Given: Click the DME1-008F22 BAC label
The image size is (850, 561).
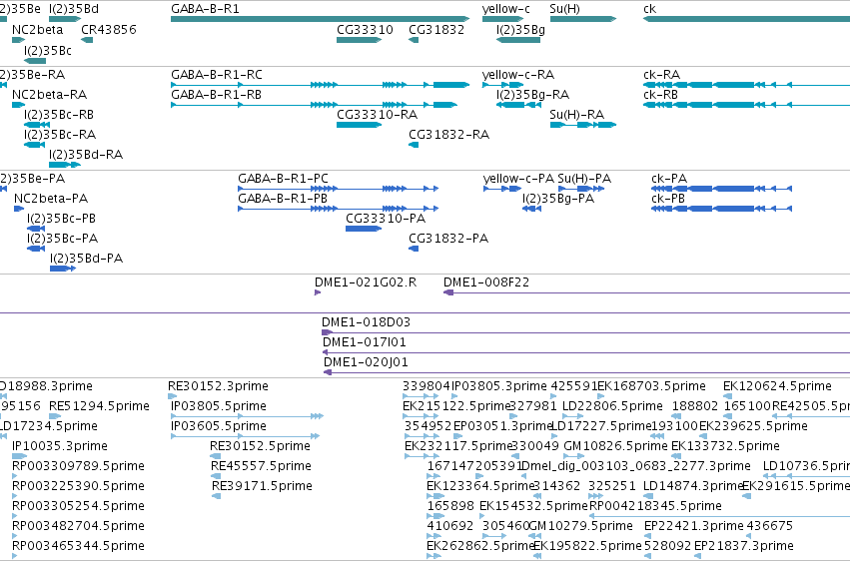Looking at the screenshot, I should pyautogui.click(x=486, y=282).
